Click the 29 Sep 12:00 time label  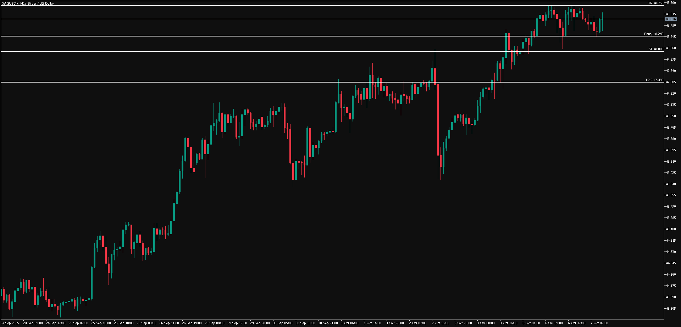click(237, 323)
